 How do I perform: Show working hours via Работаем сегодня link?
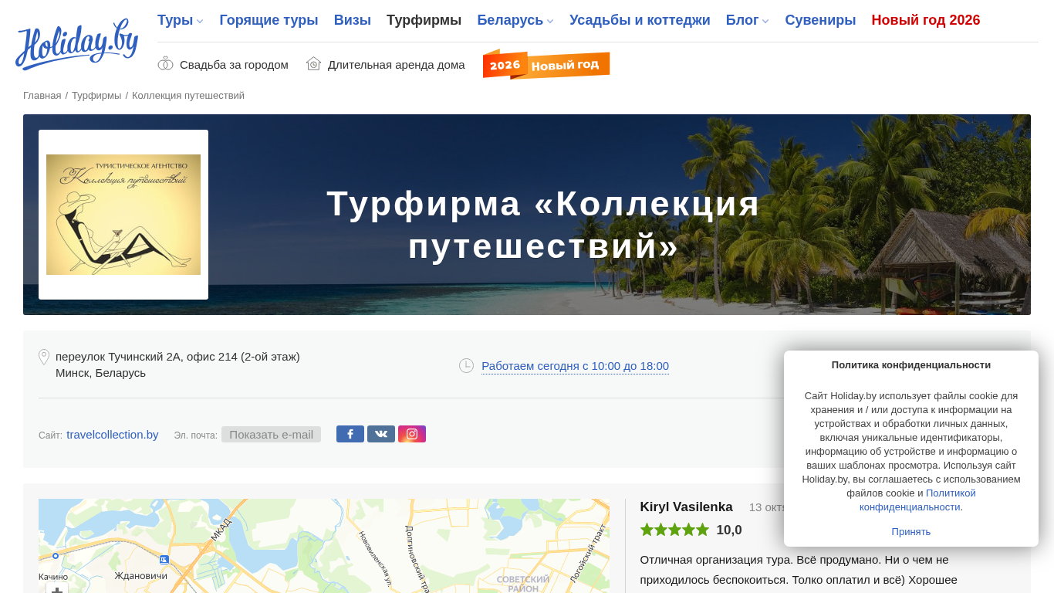(x=575, y=366)
